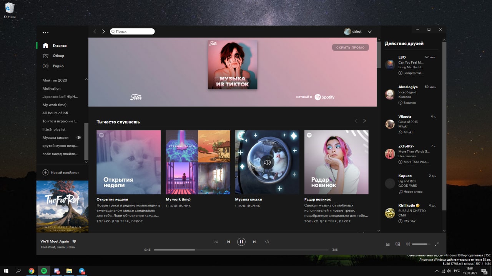
Task: Click Sempiternal album icon under LBO
Action: (x=400, y=73)
